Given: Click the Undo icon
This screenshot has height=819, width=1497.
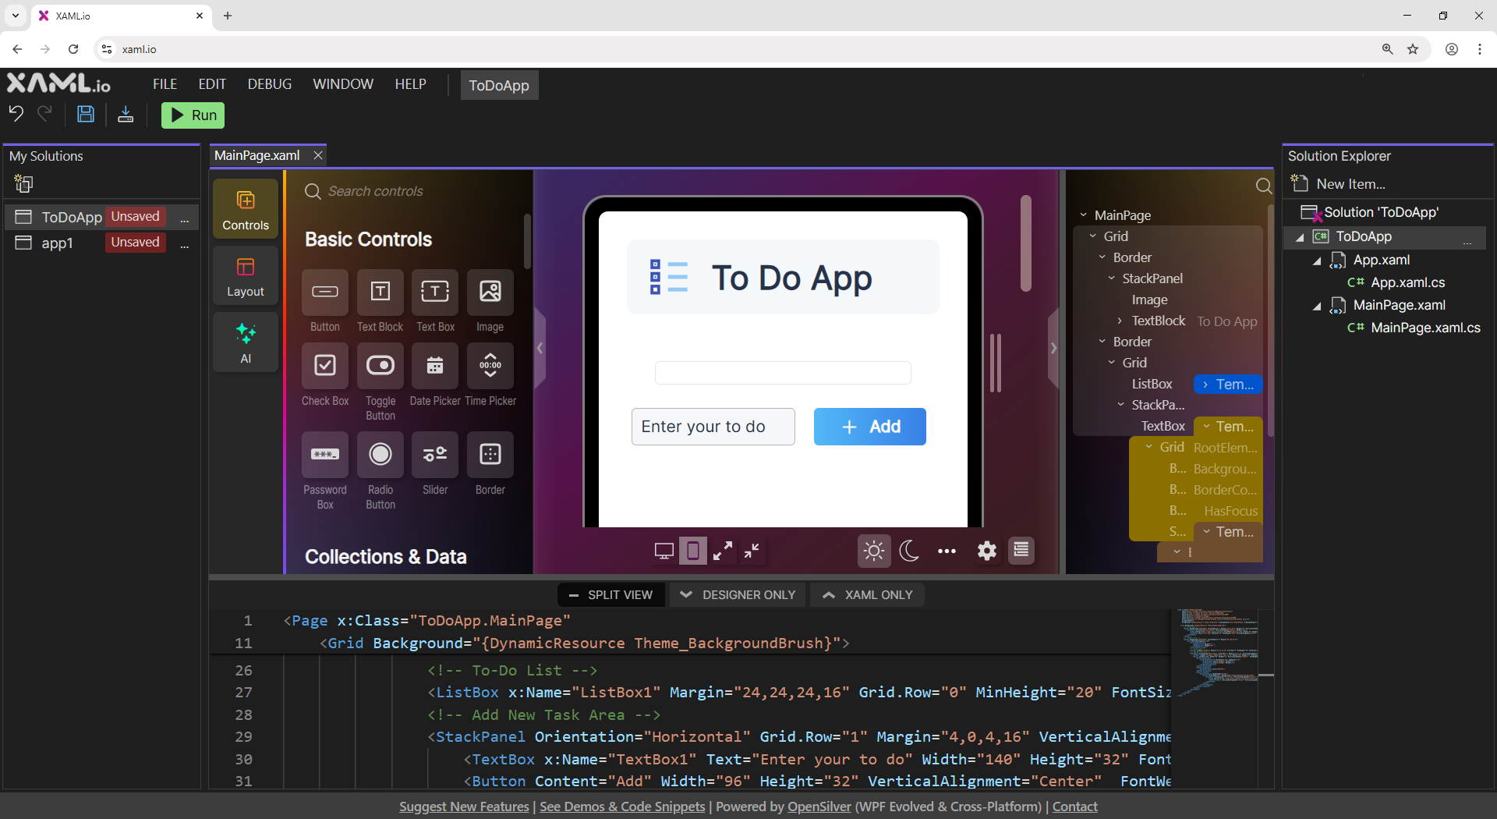Looking at the screenshot, I should click(x=16, y=113).
